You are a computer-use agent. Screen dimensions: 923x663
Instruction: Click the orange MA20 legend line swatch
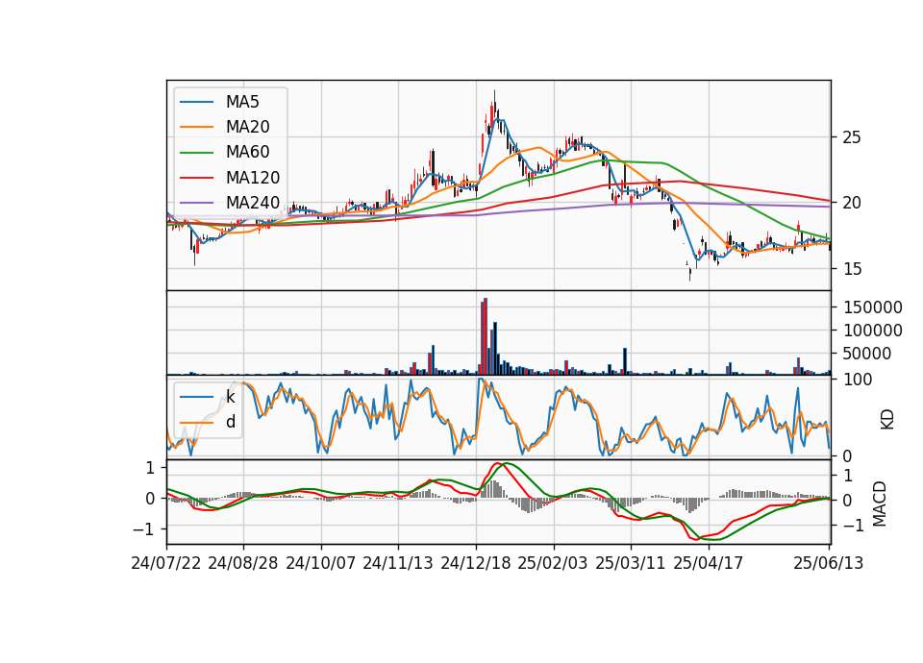196,127
